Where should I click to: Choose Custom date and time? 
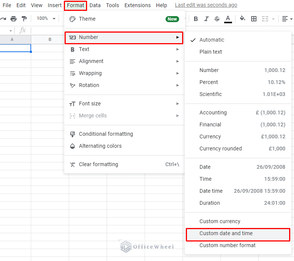[226, 233]
